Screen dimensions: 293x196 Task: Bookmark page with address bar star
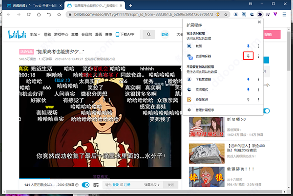(226, 14)
